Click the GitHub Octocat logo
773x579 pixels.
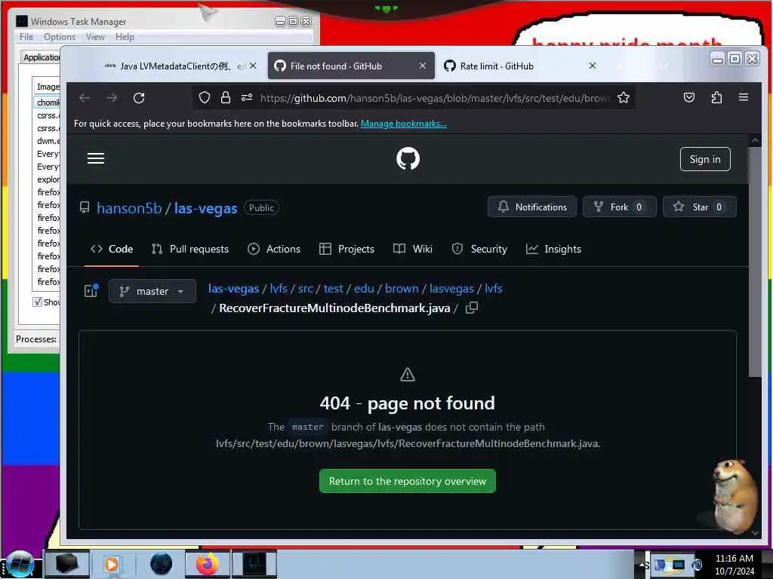[x=408, y=158]
